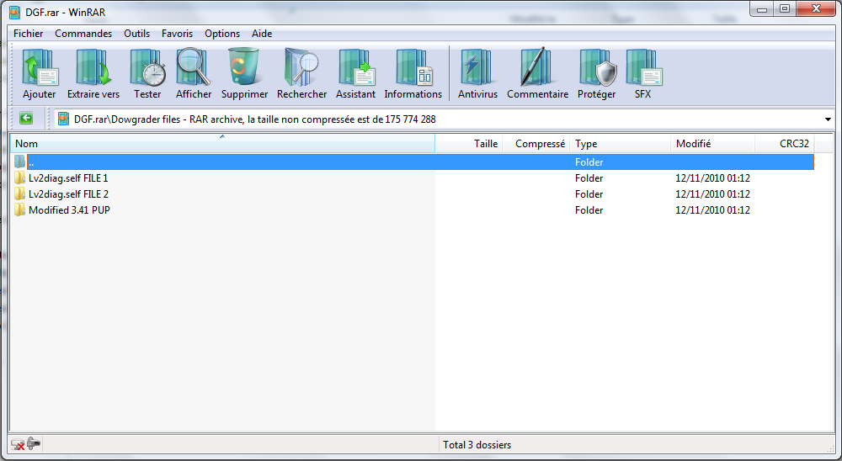842x461 pixels.
Task: Select the Lv2diag.self FILE 2 row name
Action: pyautogui.click(x=69, y=194)
